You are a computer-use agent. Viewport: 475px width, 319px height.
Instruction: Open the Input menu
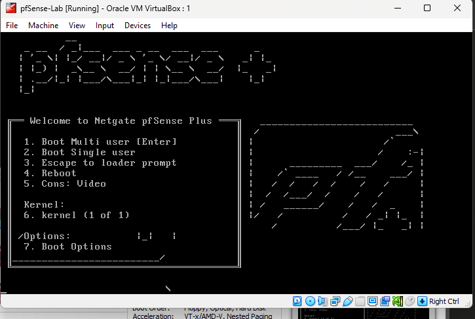[x=105, y=26]
